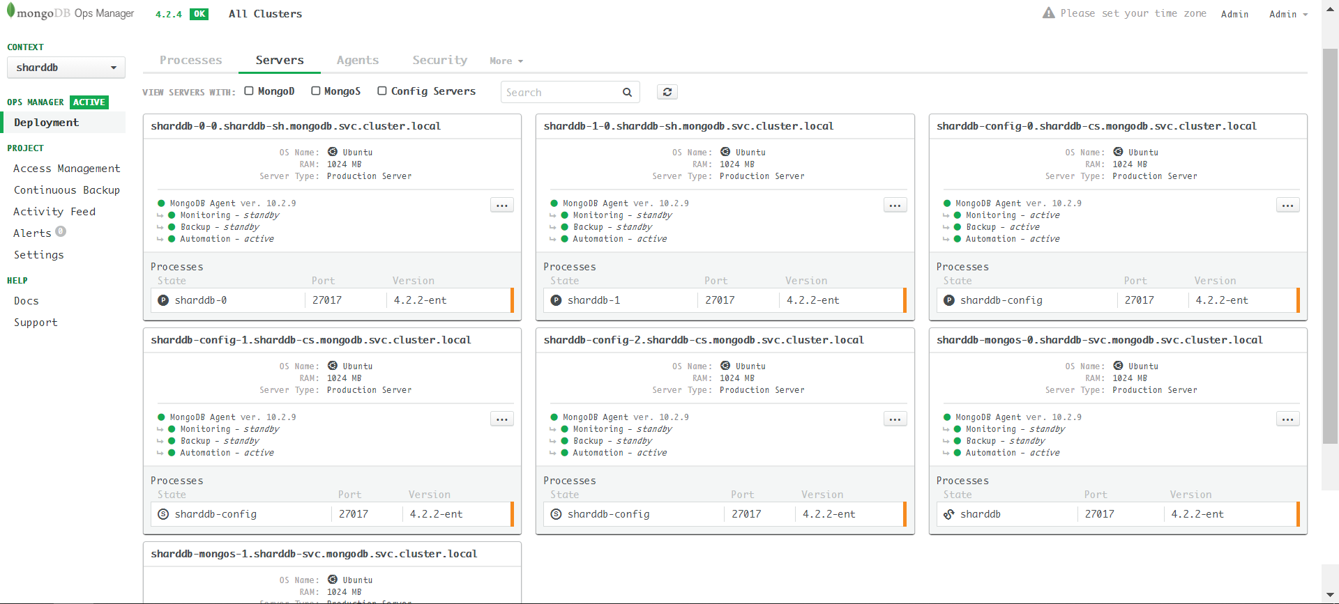Viewport: 1339px width, 604px height.
Task: Click Ubuntu OS icon on sharddb-mongos-1 card
Action: pos(333,580)
